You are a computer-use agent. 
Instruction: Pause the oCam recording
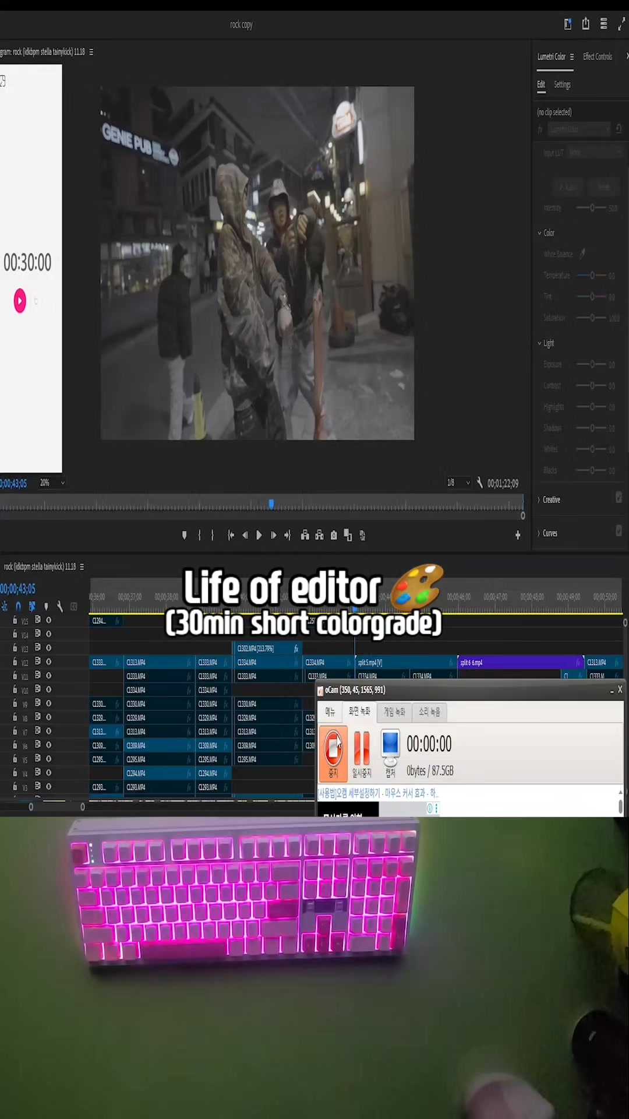pyautogui.click(x=362, y=753)
